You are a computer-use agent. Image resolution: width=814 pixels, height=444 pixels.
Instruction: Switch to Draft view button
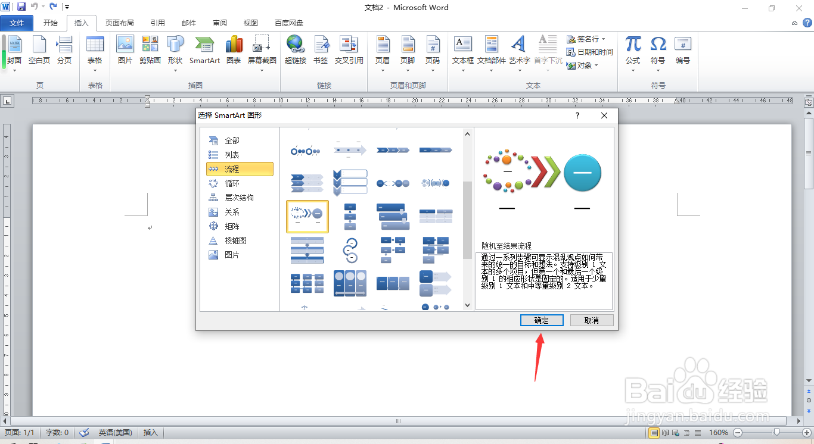click(x=698, y=433)
